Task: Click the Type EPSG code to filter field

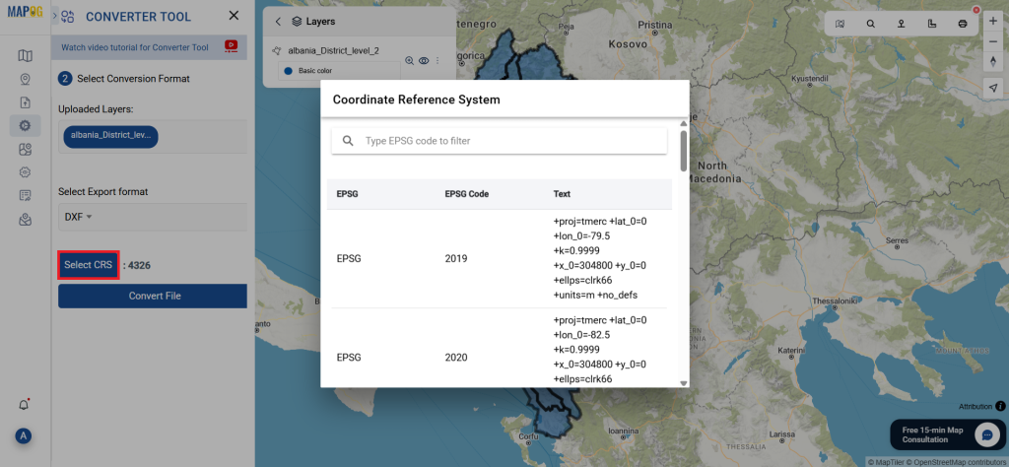Action: coord(500,141)
